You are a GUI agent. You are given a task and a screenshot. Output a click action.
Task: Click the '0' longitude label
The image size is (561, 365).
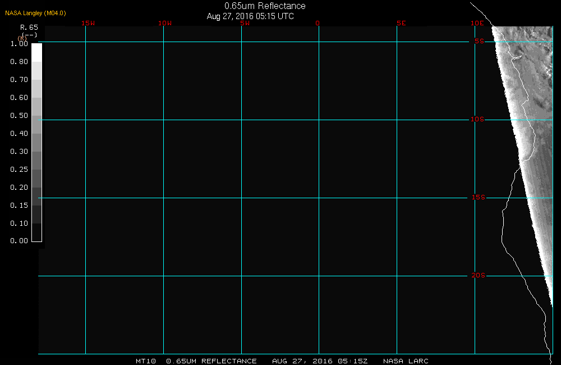318,23
